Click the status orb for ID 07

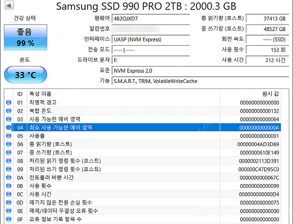point(8,153)
